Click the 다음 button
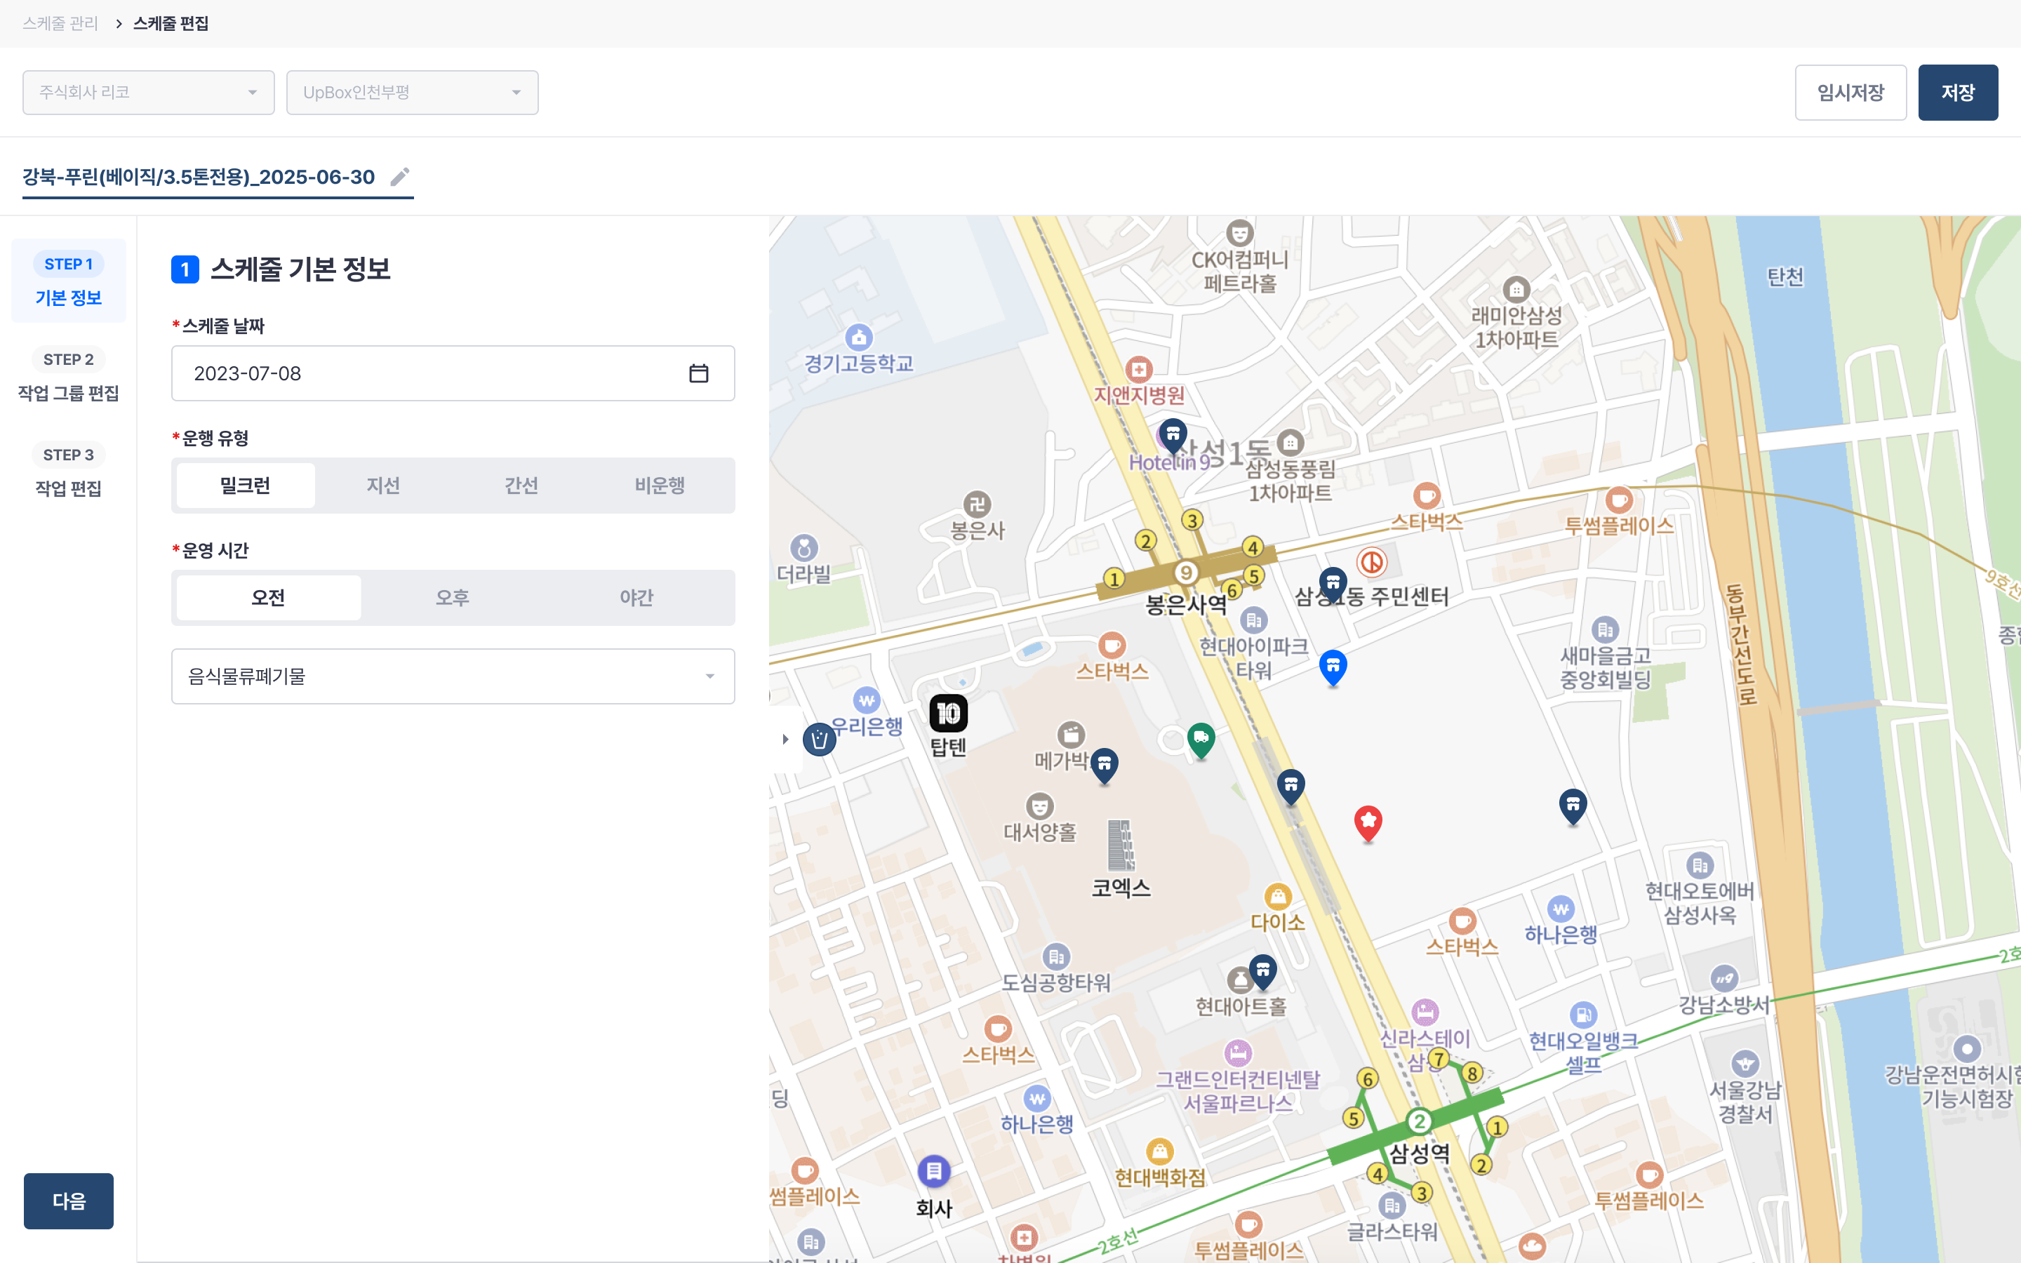Viewport: 2021px width, 1263px height. pyautogui.click(x=69, y=1201)
